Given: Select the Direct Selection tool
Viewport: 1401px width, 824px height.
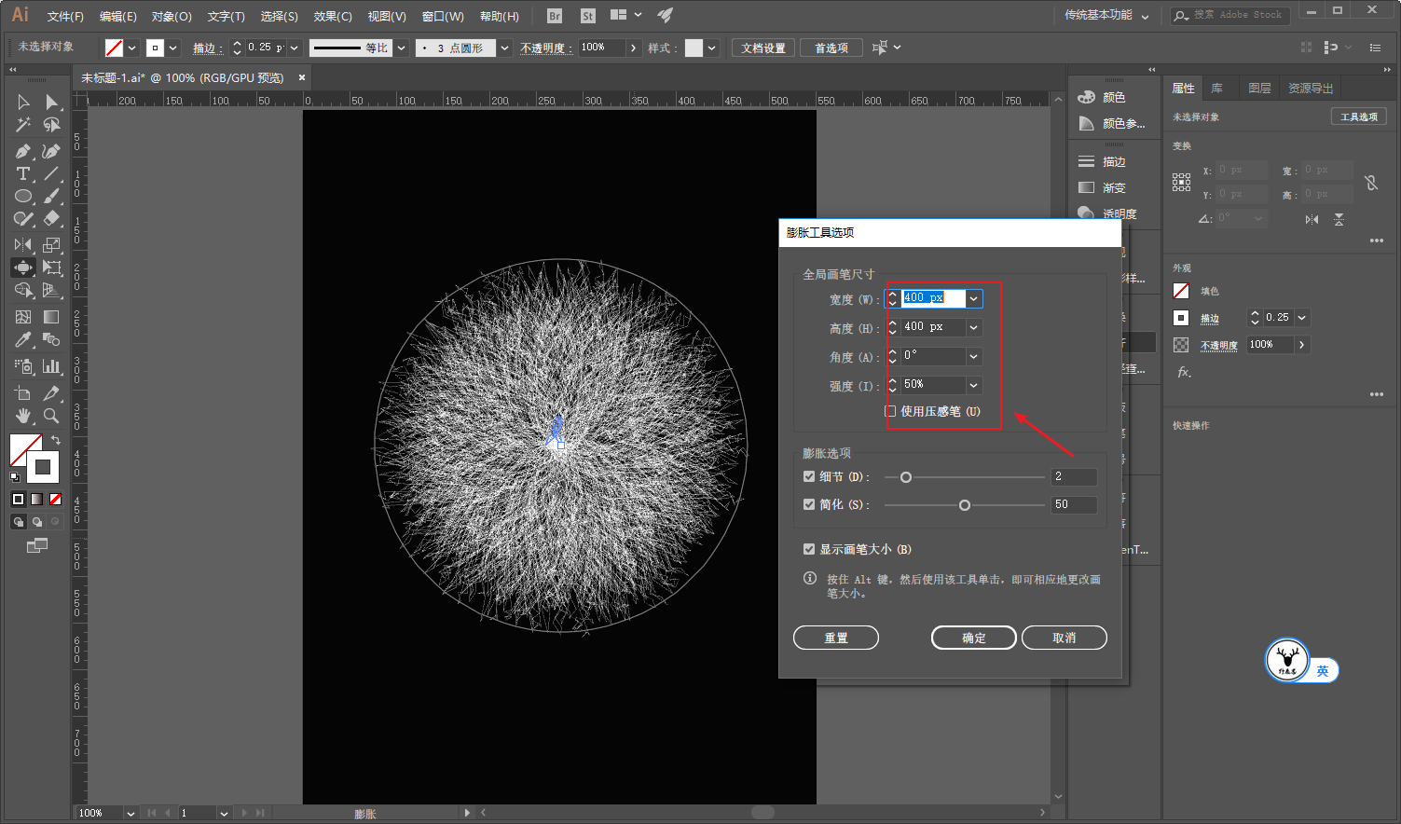Looking at the screenshot, I should pyautogui.click(x=51, y=102).
